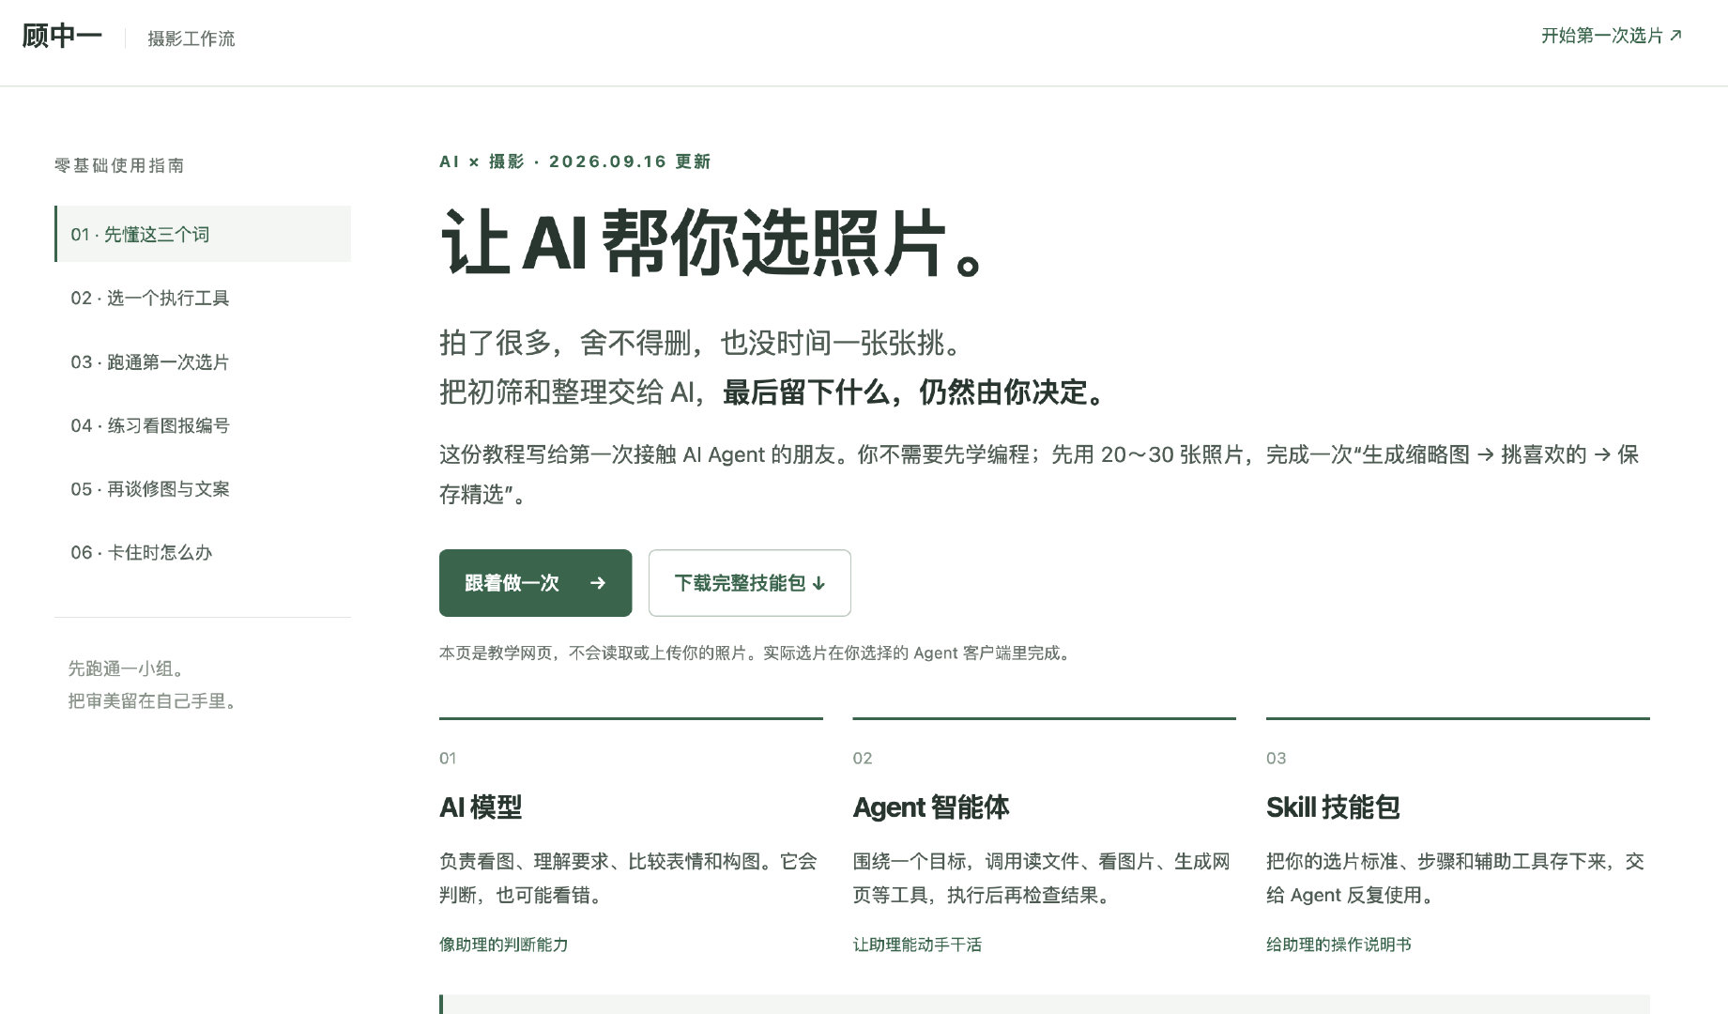This screenshot has width=1728, height=1014.
Task: Click 给助理的操作说明书 caption text
Action: [x=1338, y=945]
